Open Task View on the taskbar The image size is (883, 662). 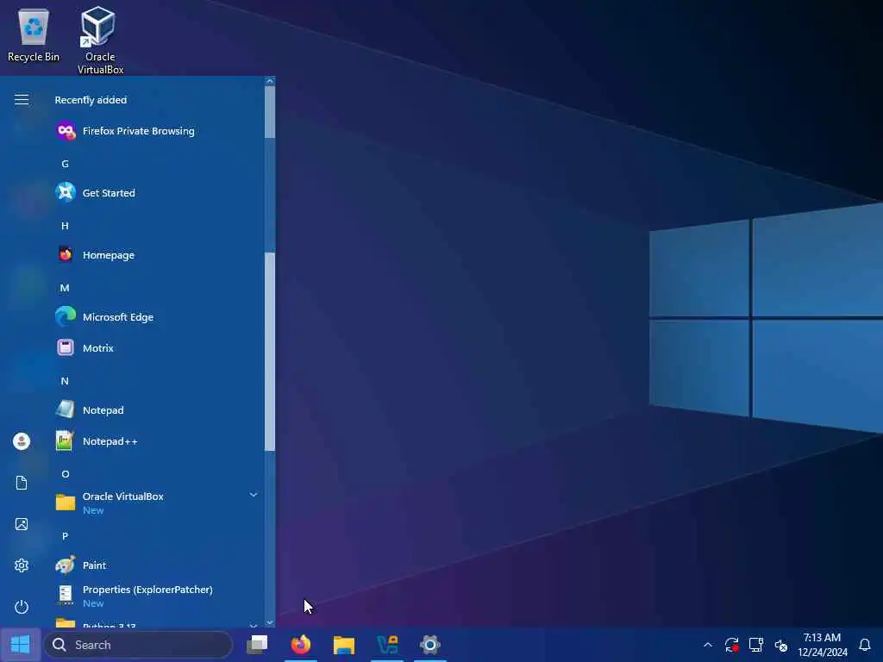(257, 645)
